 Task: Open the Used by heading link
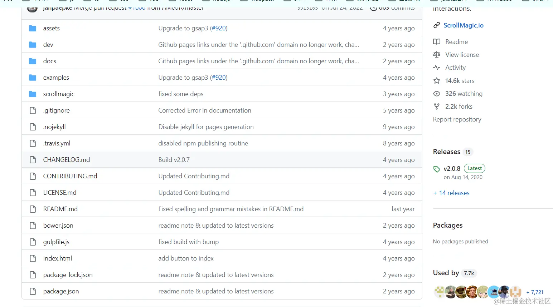446,273
